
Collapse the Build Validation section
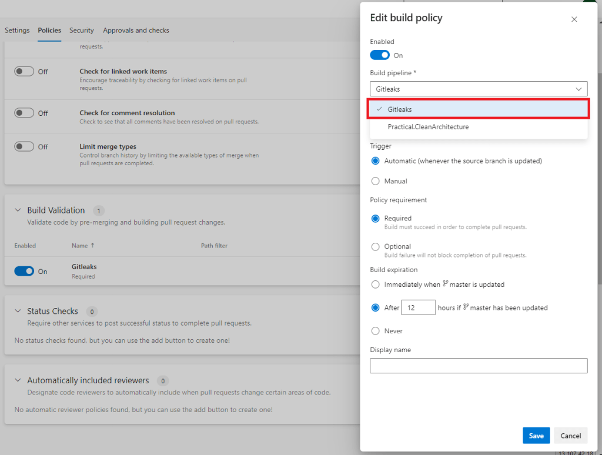[17, 210]
